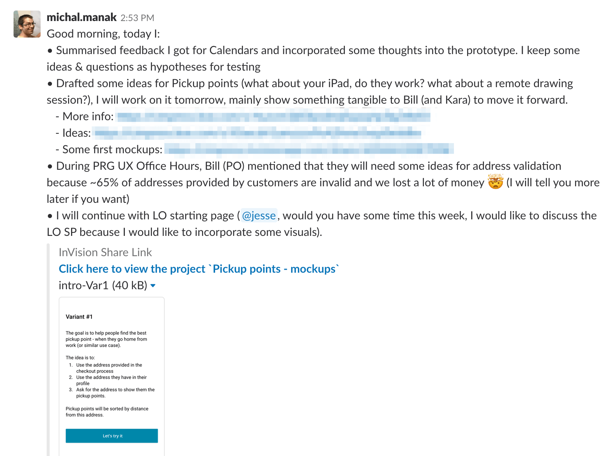Image resolution: width=607 pixels, height=456 pixels.
Task: Click the Good morning, today I: text
Action: click(x=103, y=34)
